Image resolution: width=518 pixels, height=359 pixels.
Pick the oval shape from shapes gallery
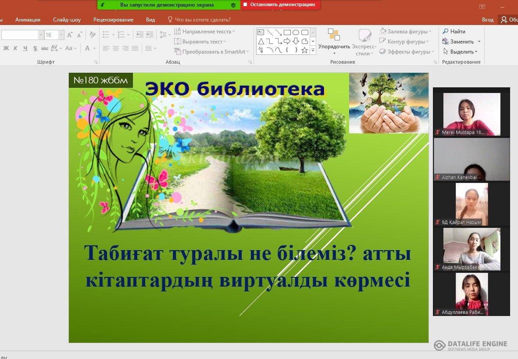(x=296, y=32)
